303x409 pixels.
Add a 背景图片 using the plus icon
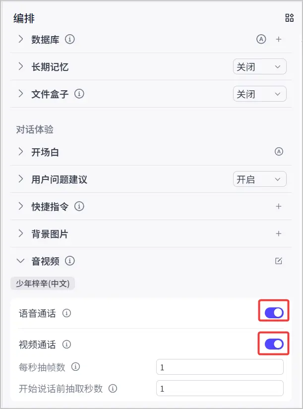(279, 233)
